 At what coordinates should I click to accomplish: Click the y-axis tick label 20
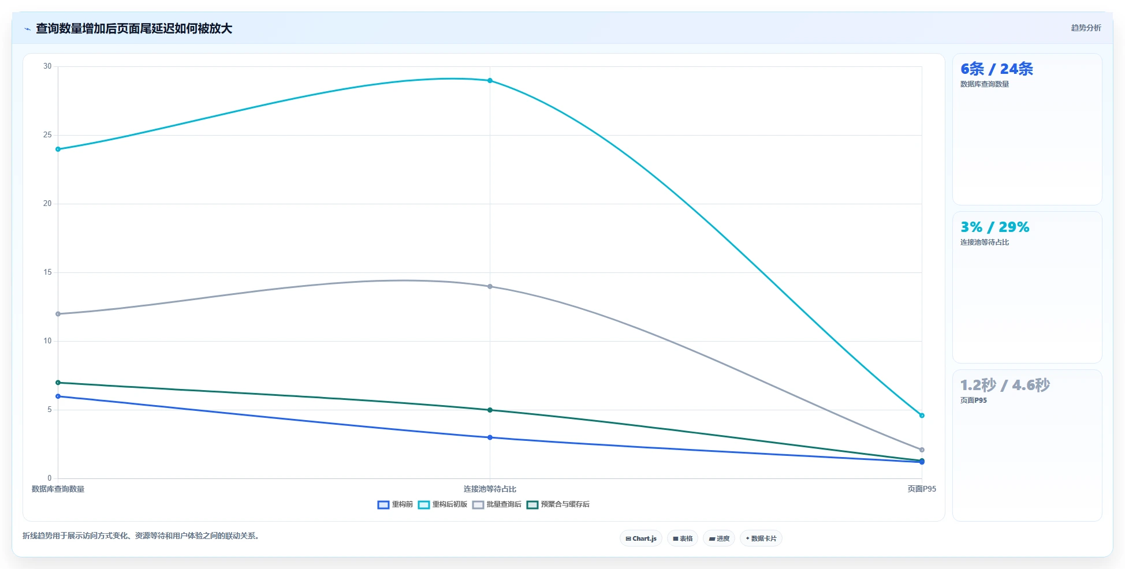tap(47, 204)
